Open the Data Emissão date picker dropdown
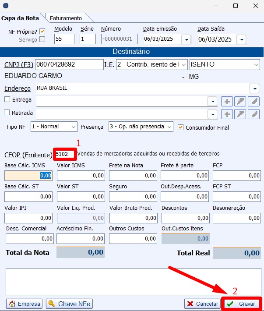The height and width of the screenshot is (311, 264). (x=186, y=39)
